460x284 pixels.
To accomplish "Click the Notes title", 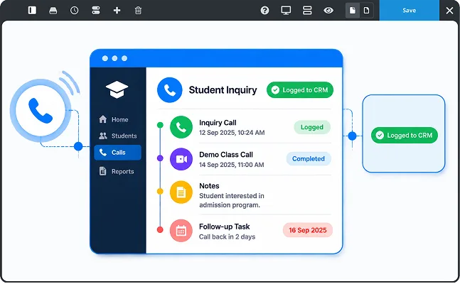I will coord(209,186).
